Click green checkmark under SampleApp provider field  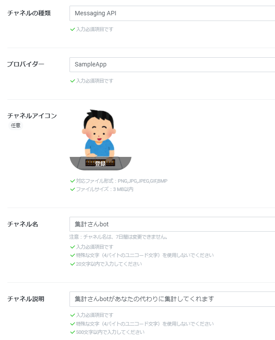coord(73,81)
